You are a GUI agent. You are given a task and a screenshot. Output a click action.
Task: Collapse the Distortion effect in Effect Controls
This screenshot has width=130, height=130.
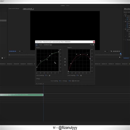[124, 29]
